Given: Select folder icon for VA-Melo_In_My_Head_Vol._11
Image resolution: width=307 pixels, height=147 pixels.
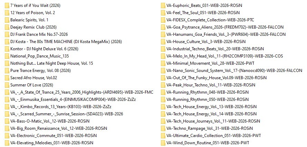Looking at the screenshot, I should click(163, 56).
